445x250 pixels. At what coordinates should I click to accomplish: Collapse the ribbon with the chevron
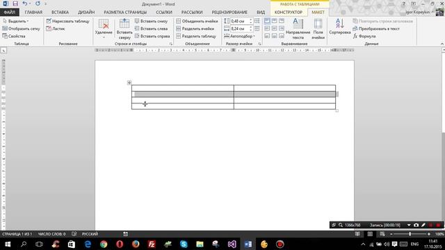(442, 44)
